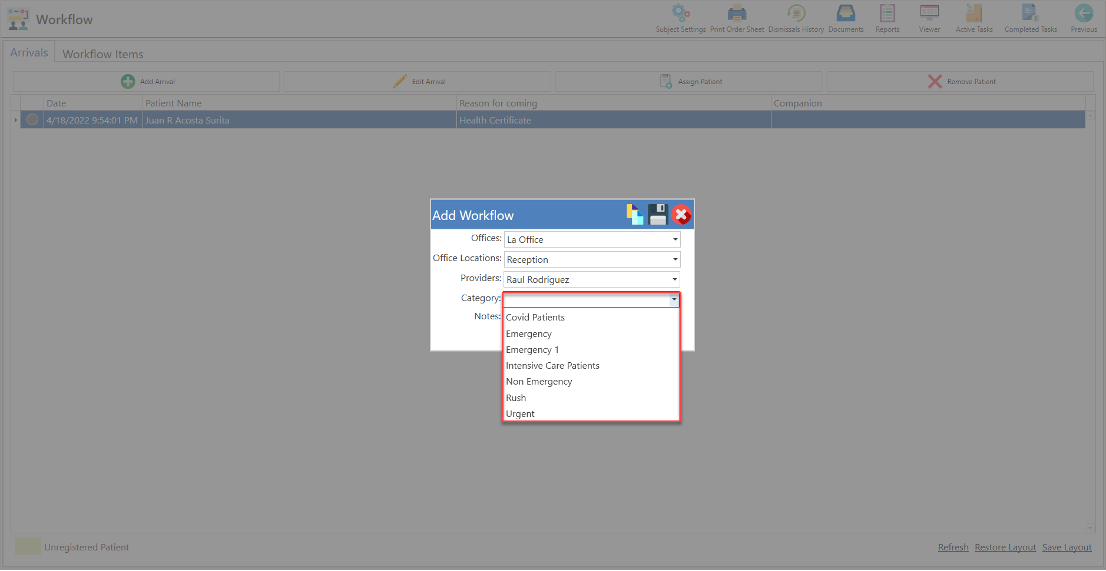The width and height of the screenshot is (1106, 571).
Task: Click the Refresh link
Action: pos(953,547)
